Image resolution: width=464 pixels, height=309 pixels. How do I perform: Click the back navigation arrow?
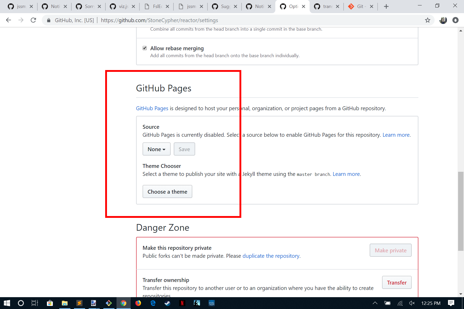click(x=9, y=20)
